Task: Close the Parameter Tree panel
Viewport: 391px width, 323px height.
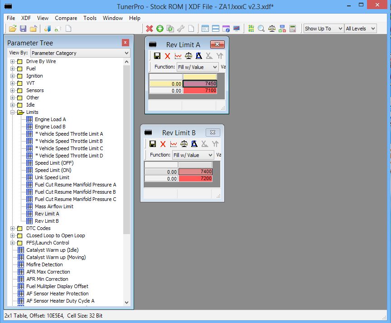Action: 125,43
